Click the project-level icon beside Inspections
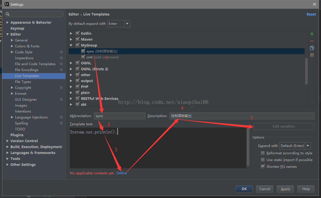Image resolution: width=321 pixels, height=198 pixels. point(61,58)
